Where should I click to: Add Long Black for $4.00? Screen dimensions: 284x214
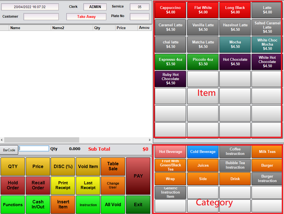(x=235, y=10)
